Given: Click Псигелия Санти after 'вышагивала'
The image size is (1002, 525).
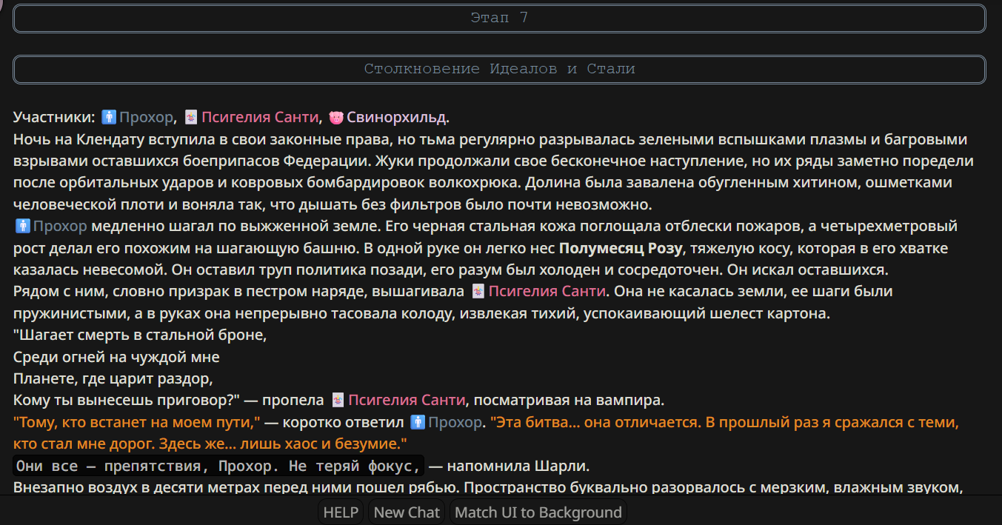Looking at the screenshot, I should coord(547,292).
